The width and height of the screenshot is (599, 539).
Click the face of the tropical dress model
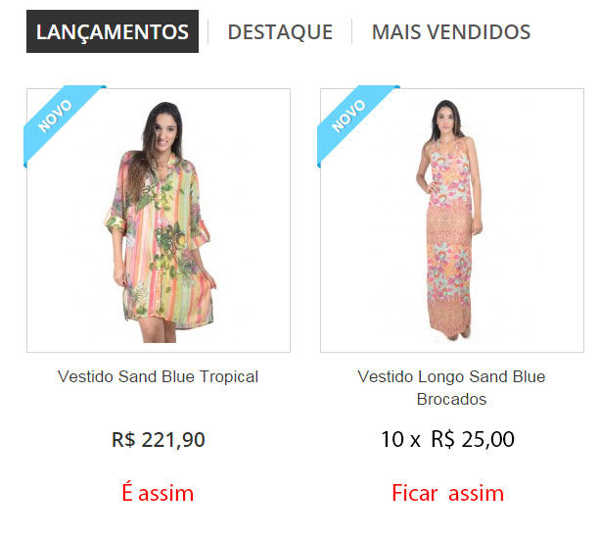click(165, 132)
